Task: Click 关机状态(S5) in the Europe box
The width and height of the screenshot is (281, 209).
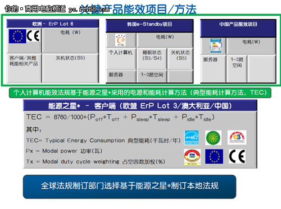Action: tap(70, 58)
